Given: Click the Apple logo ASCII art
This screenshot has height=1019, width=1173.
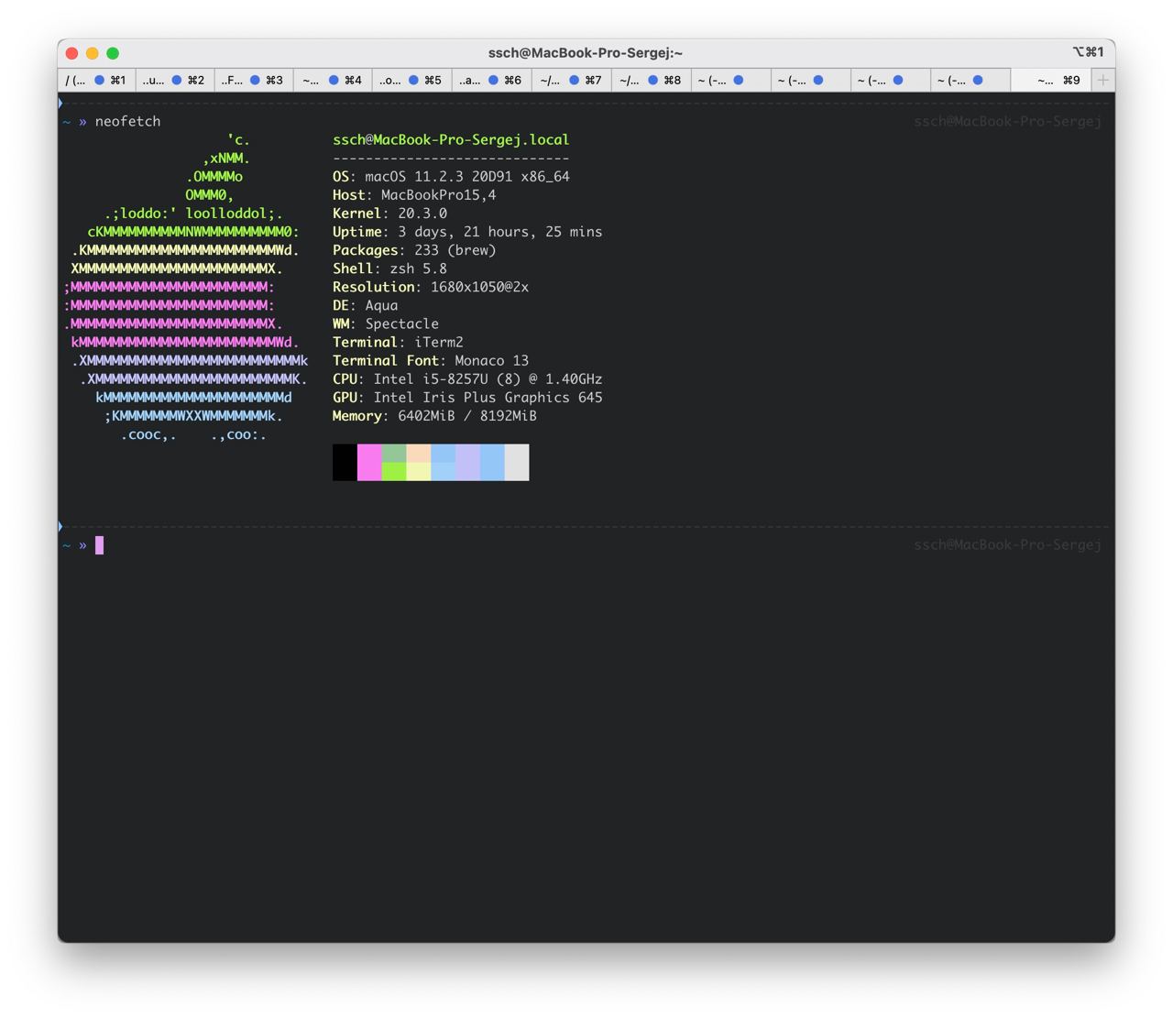Looking at the screenshot, I should (x=186, y=287).
